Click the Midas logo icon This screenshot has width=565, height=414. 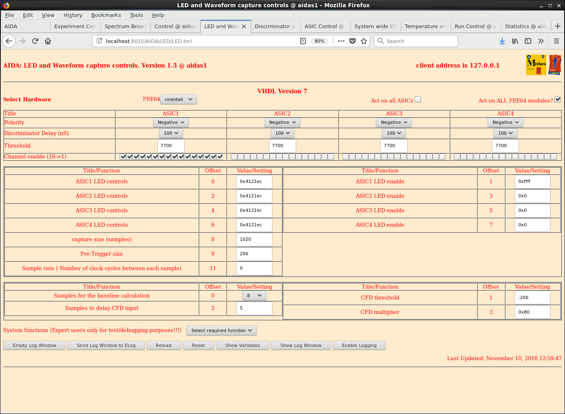pyautogui.click(x=536, y=65)
